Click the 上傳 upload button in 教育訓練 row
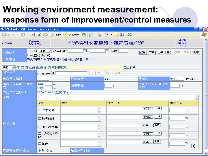This screenshot has width=208, height=156. click(x=158, y=117)
